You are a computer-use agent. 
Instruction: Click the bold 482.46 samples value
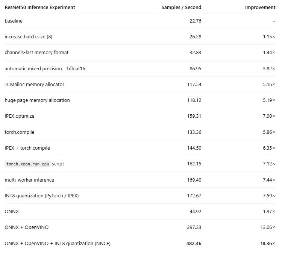tap(194, 244)
